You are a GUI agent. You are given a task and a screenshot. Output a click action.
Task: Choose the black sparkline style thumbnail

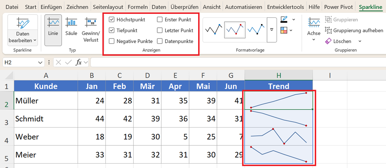pos(214,30)
